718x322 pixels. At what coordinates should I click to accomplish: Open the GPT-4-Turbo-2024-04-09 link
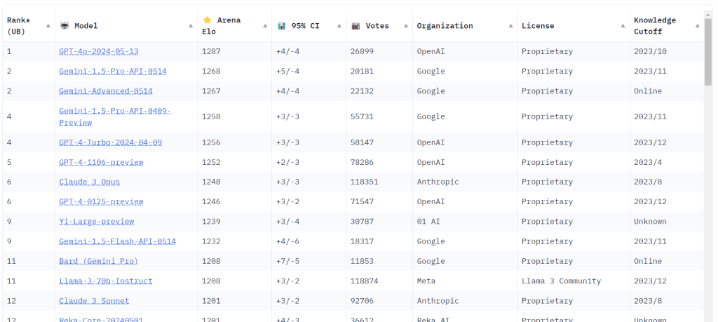tap(110, 142)
